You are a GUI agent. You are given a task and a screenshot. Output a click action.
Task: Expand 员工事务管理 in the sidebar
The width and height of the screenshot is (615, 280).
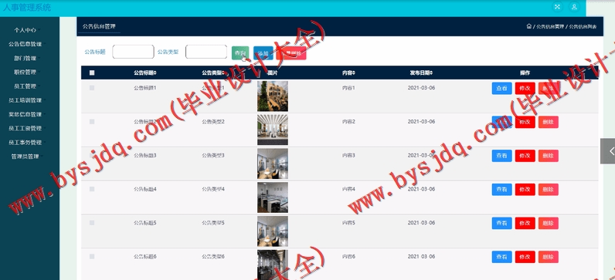click(x=27, y=142)
